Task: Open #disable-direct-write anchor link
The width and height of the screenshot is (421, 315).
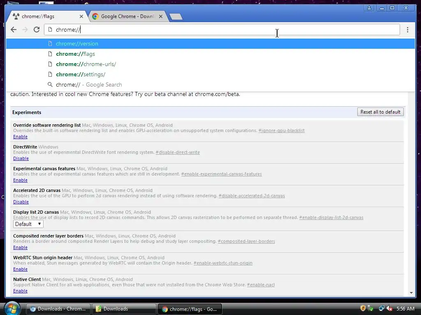Action: (x=178, y=152)
